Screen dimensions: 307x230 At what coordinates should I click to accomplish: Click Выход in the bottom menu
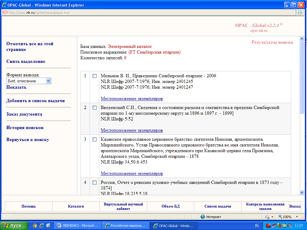click(x=295, y=206)
